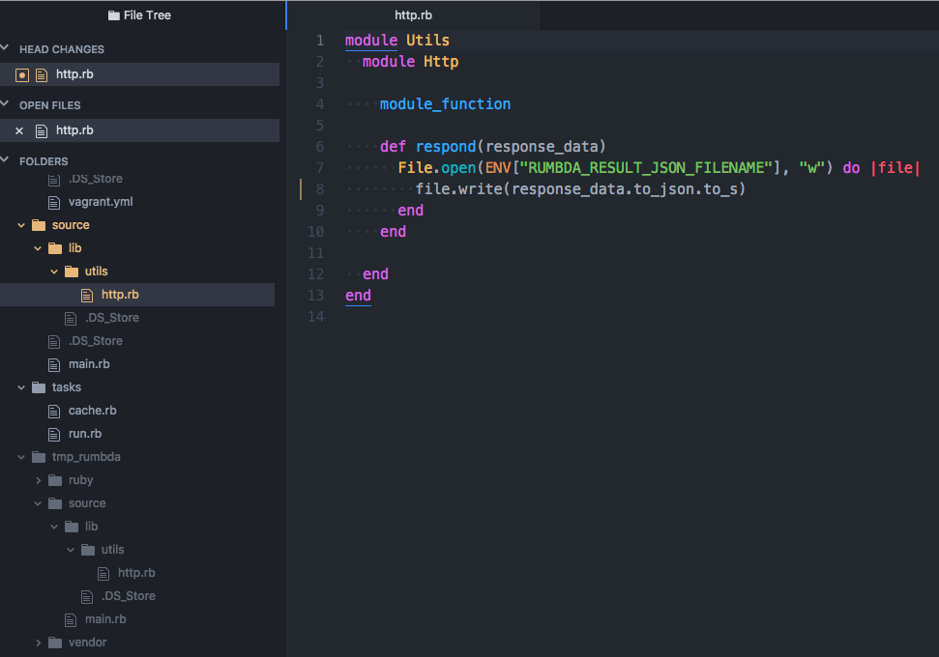Click the module_function keyword in code
The image size is (939, 657).
[x=445, y=104]
